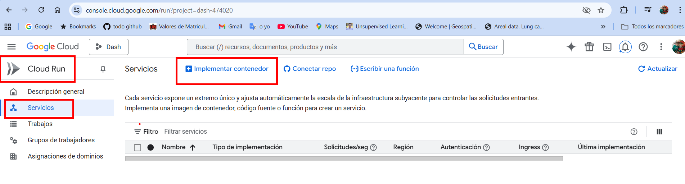Image resolution: width=685 pixels, height=184 pixels.
Task: Click the Google account avatar in console
Action: click(679, 47)
